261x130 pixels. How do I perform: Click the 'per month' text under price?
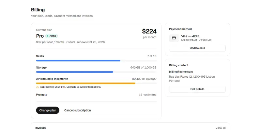150,37
